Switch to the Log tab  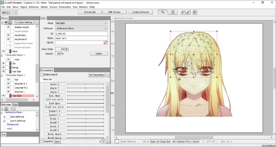pos(15,105)
